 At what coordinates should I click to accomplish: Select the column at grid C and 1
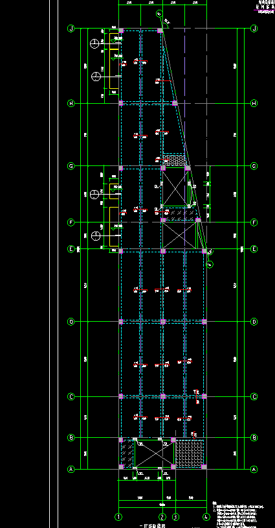(121, 396)
